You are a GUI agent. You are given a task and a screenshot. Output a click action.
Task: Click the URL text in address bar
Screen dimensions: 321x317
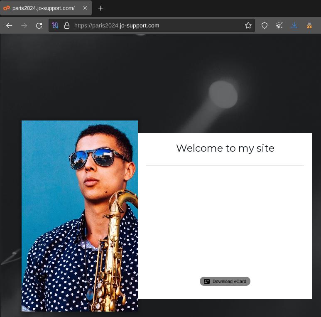[117, 25]
